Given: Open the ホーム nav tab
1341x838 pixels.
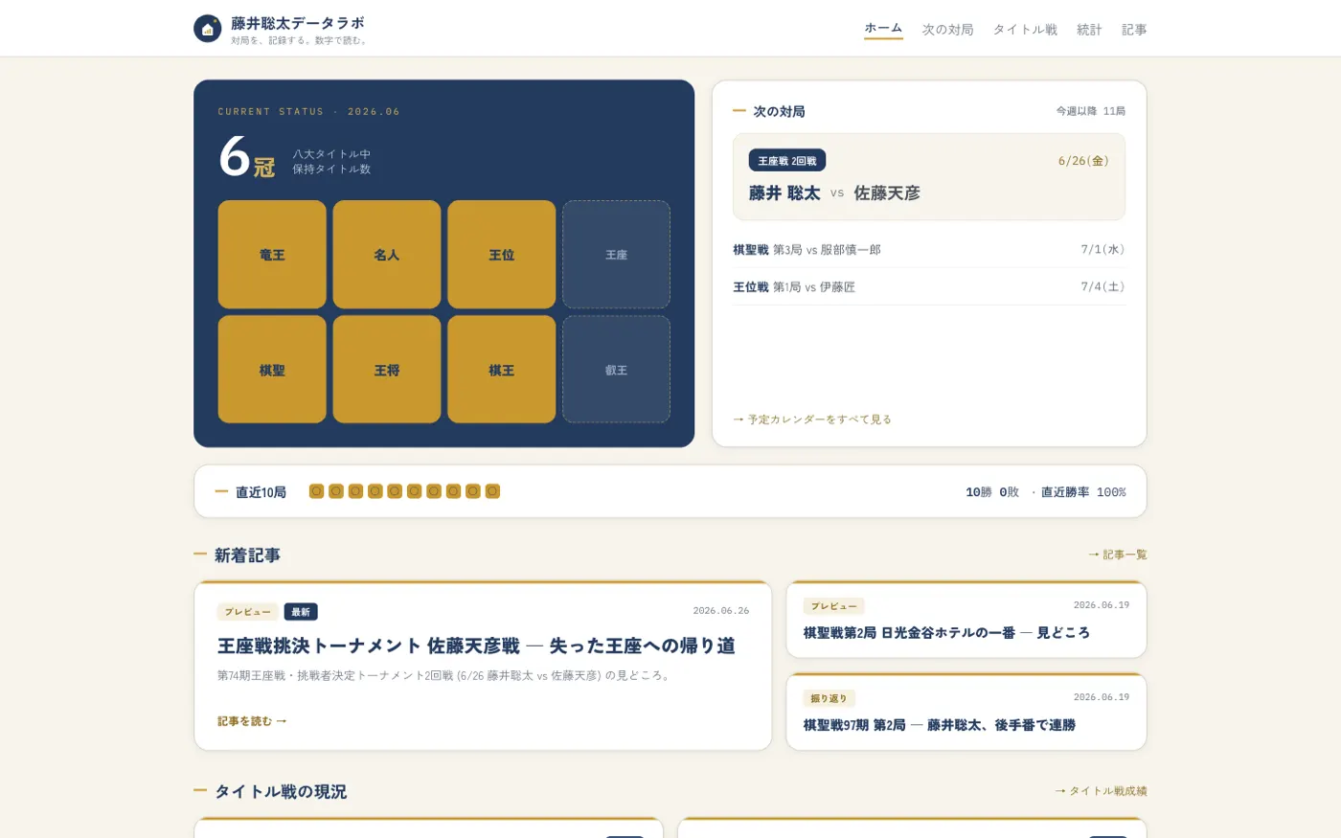Looking at the screenshot, I should click(883, 29).
